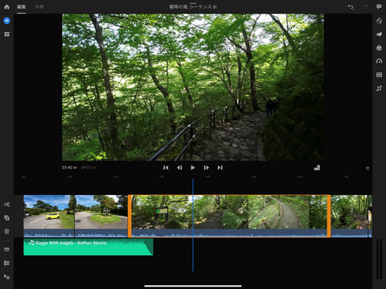Grab the right orange trim handle
The height and width of the screenshot is (289, 386).
pyautogui.click(x=329, y=216)
